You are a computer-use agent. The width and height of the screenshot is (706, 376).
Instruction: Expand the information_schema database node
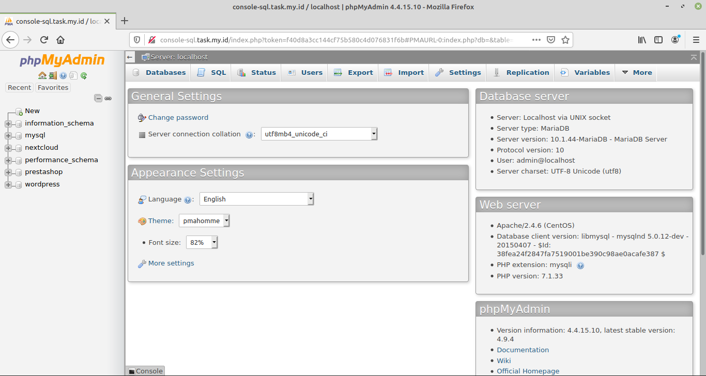(8, 123)
